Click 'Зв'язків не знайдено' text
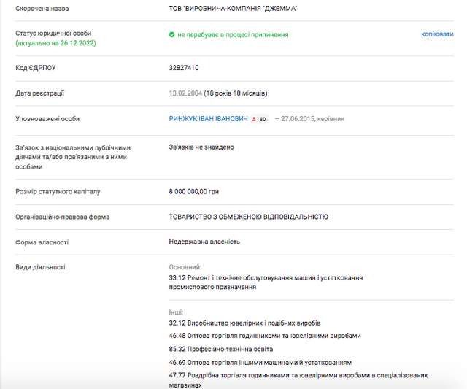The width and height of the screenshot is (467, 389). coord(201,147)
